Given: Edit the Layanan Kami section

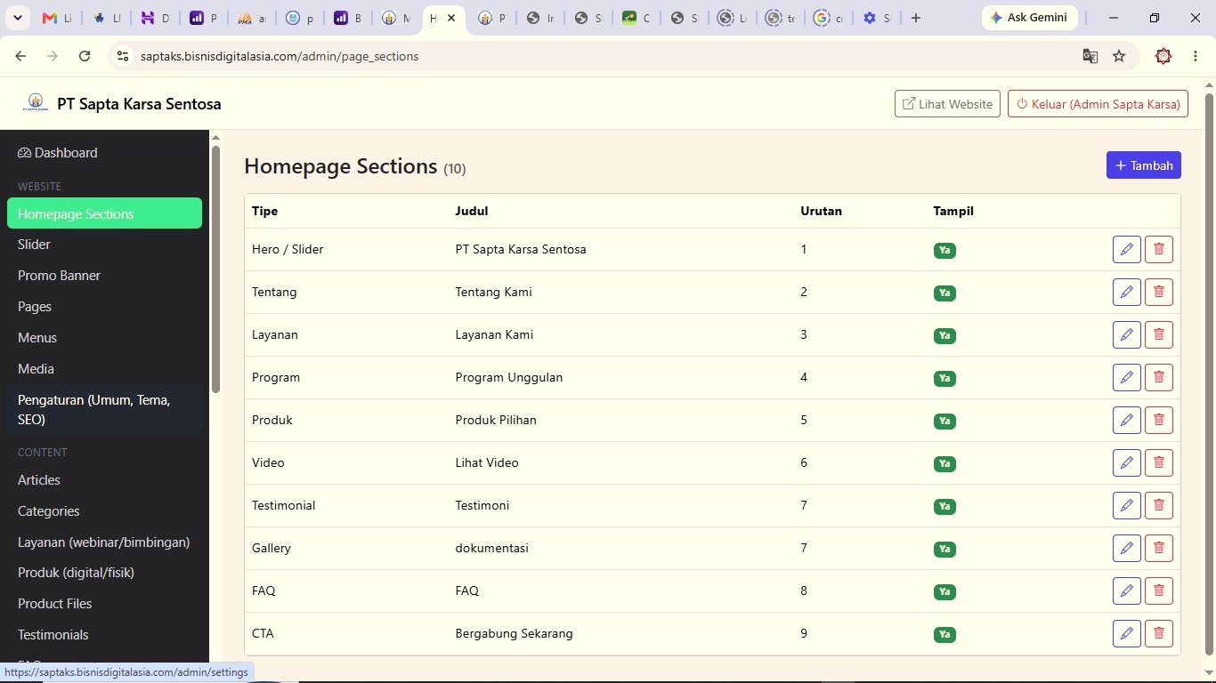Looking at the screenshot, I should click(1126, 334).
